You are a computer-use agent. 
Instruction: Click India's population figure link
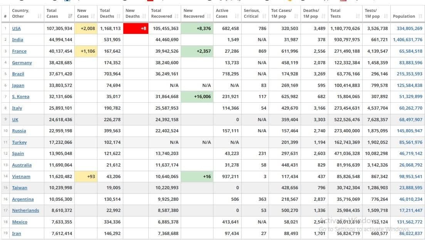tap(408, 40)
